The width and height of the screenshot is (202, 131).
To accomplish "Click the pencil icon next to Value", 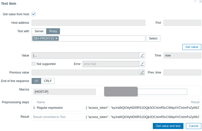I will click(x=142, y=55).
